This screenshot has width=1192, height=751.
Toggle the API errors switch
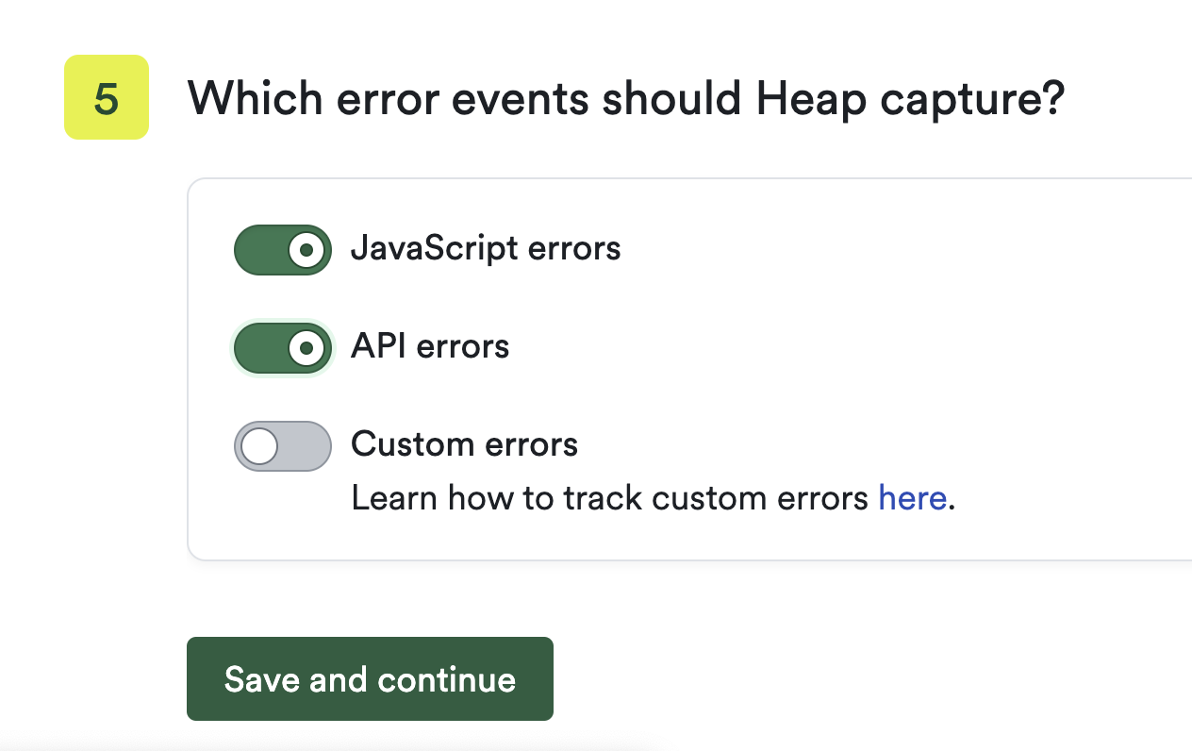tap(282, 347)
